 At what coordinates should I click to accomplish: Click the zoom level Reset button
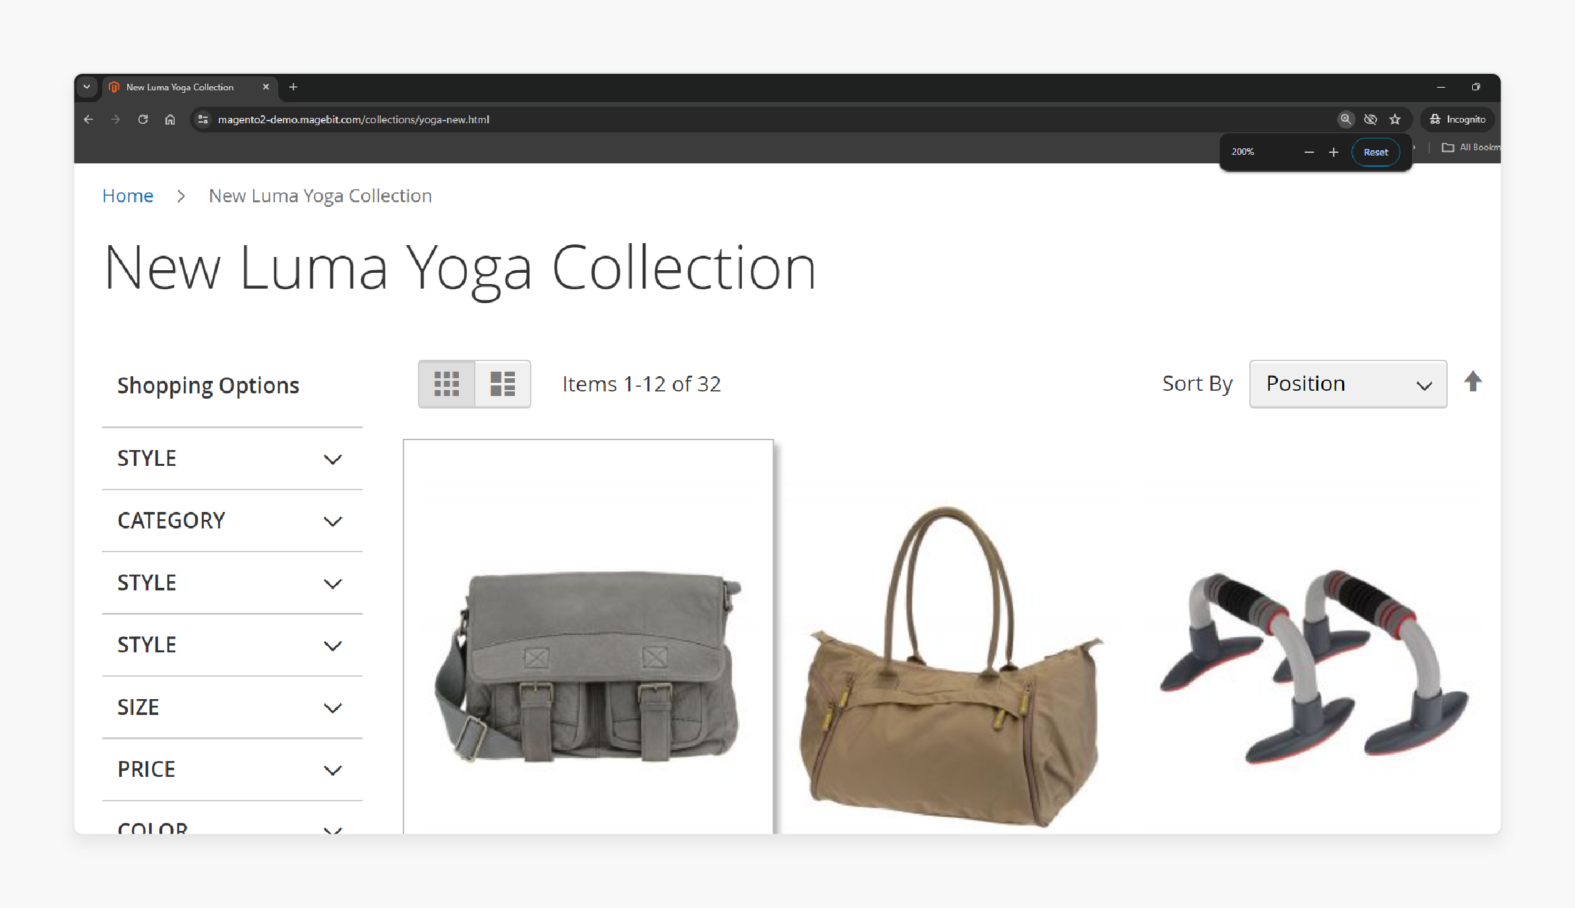coord(1376,152)
